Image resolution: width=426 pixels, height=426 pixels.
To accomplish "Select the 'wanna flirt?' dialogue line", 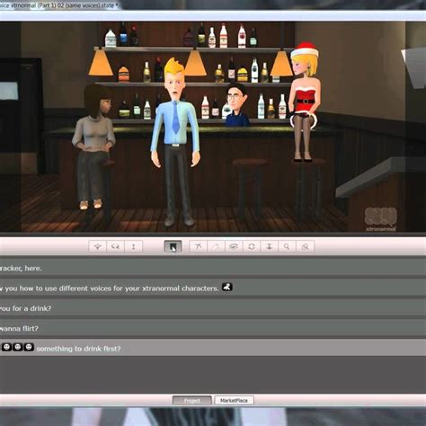I will point(213,328).
